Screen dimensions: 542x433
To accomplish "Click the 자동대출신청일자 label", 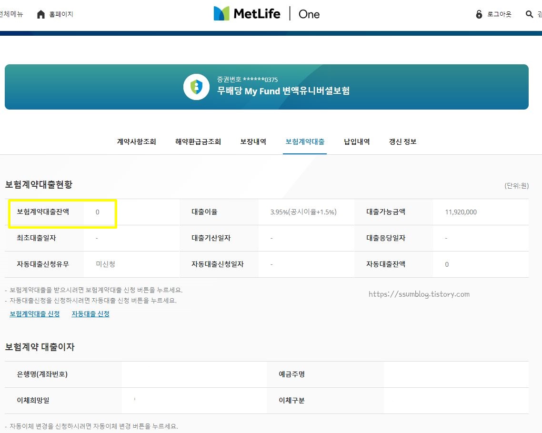I will click(218, 264).
